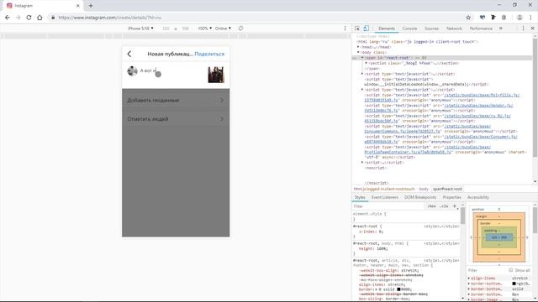Click the user avatar beside the caption
The width and height of the screenshot is (538, 302).
pyautogui.click(x=133, y=70)
